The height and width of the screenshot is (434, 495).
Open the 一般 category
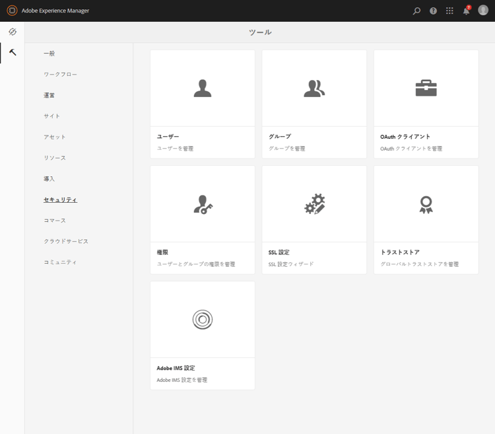49,54
